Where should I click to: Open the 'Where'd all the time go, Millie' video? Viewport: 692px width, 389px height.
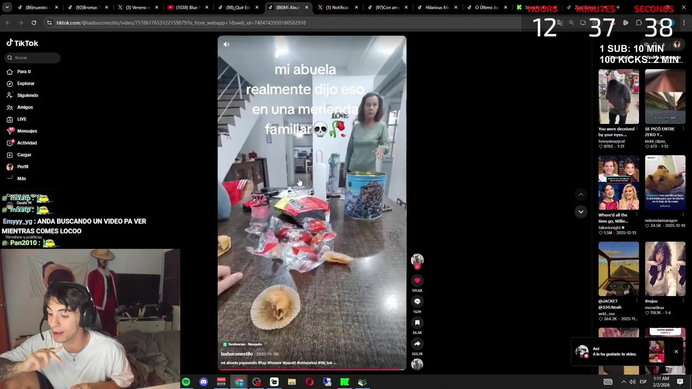[618, 183]
